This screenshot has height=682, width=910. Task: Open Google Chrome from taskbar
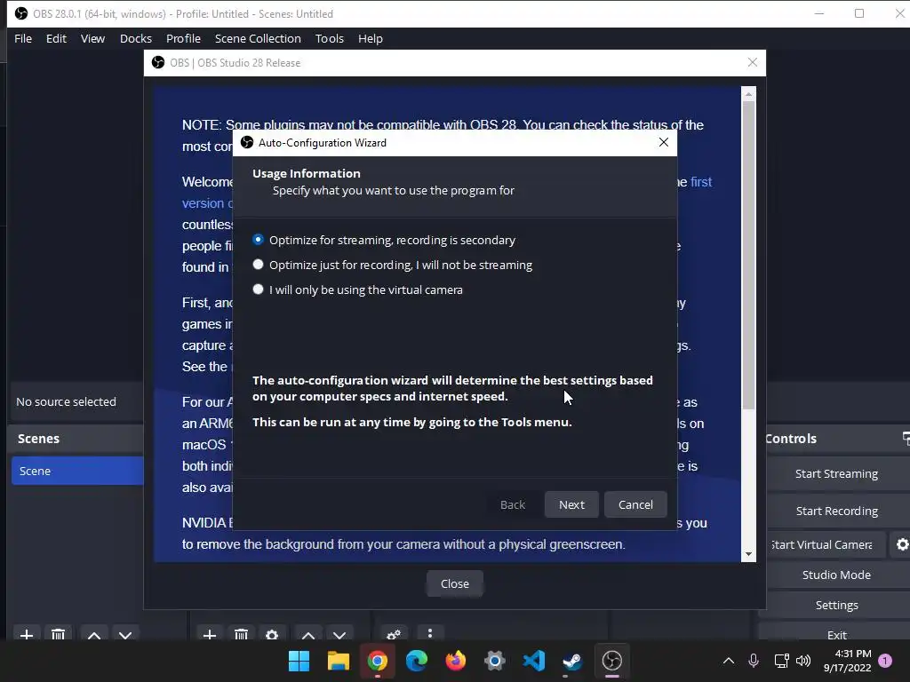(x=377, y=661)
